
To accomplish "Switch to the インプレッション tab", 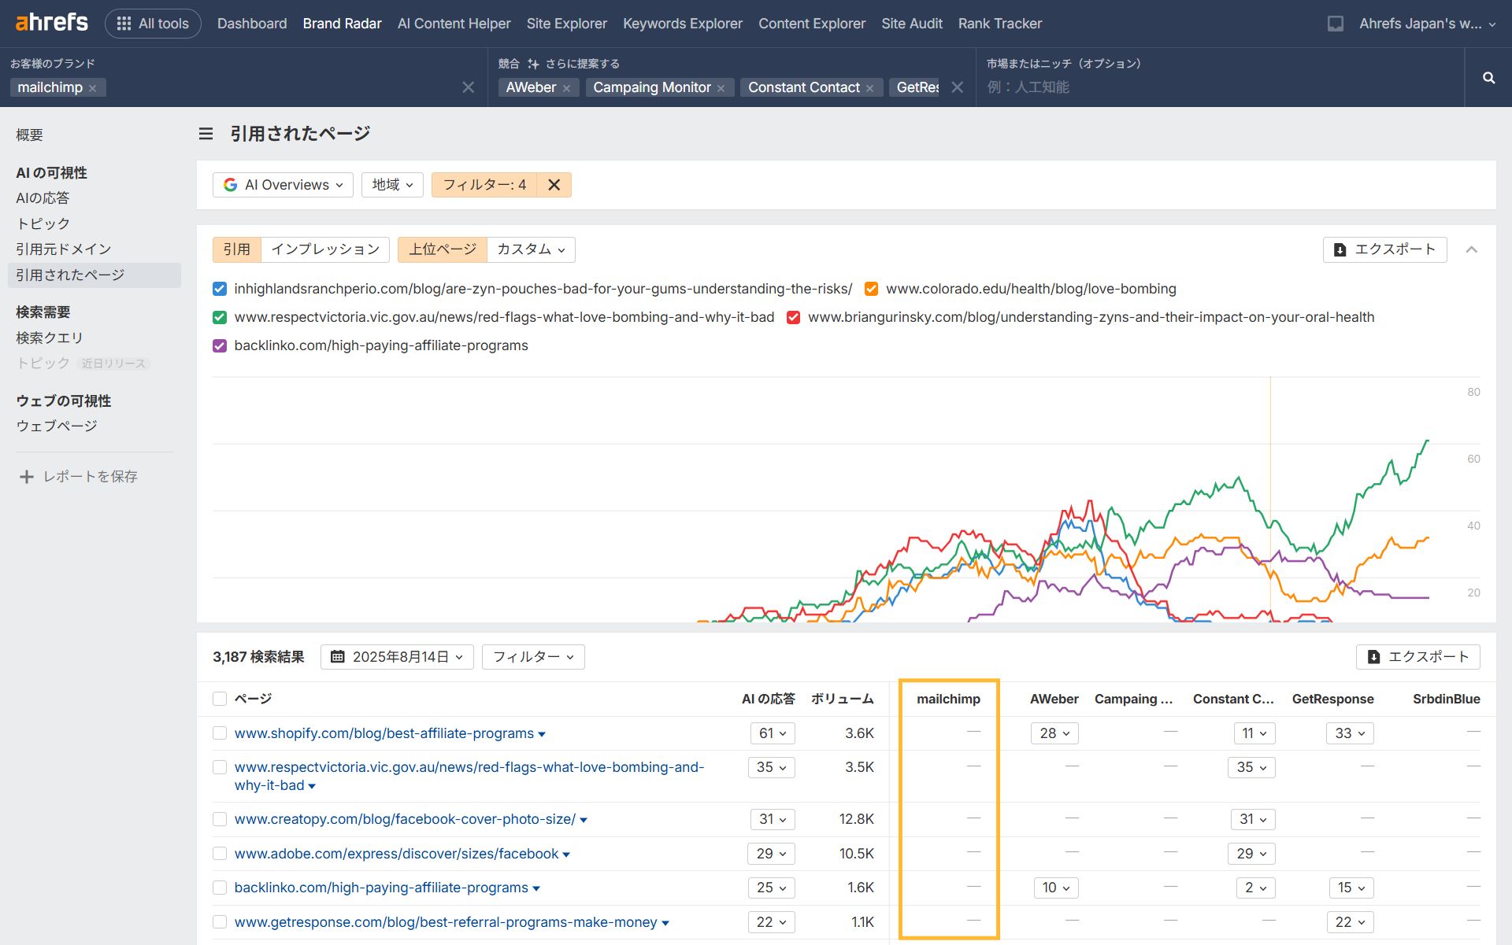I will (324, 249).
